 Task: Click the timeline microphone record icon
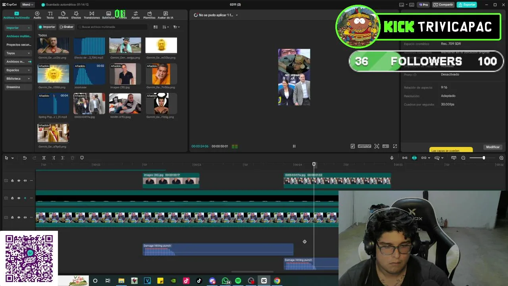click(392, 158)
